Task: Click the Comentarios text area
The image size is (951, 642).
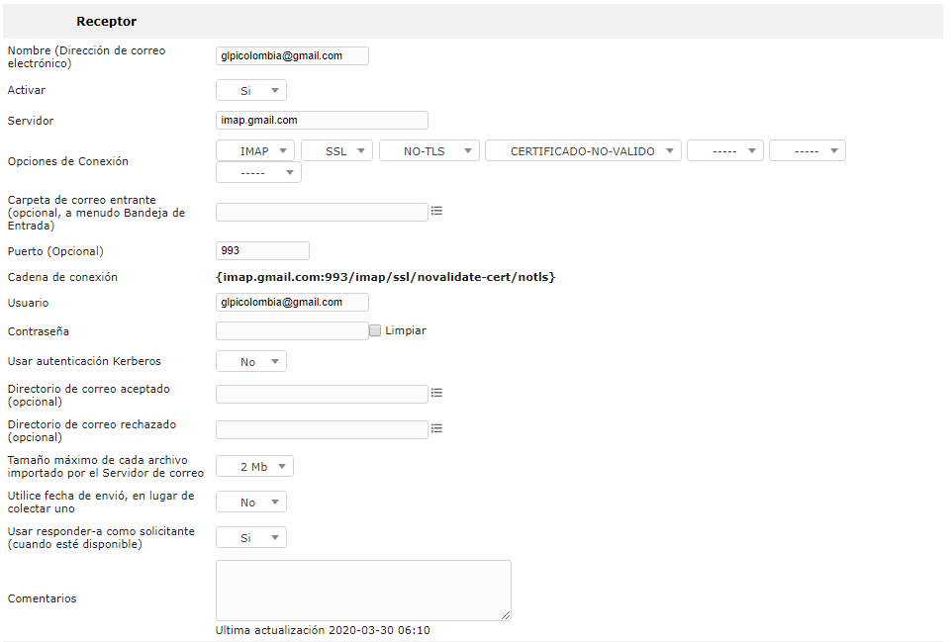Action: tap(363, 591)
